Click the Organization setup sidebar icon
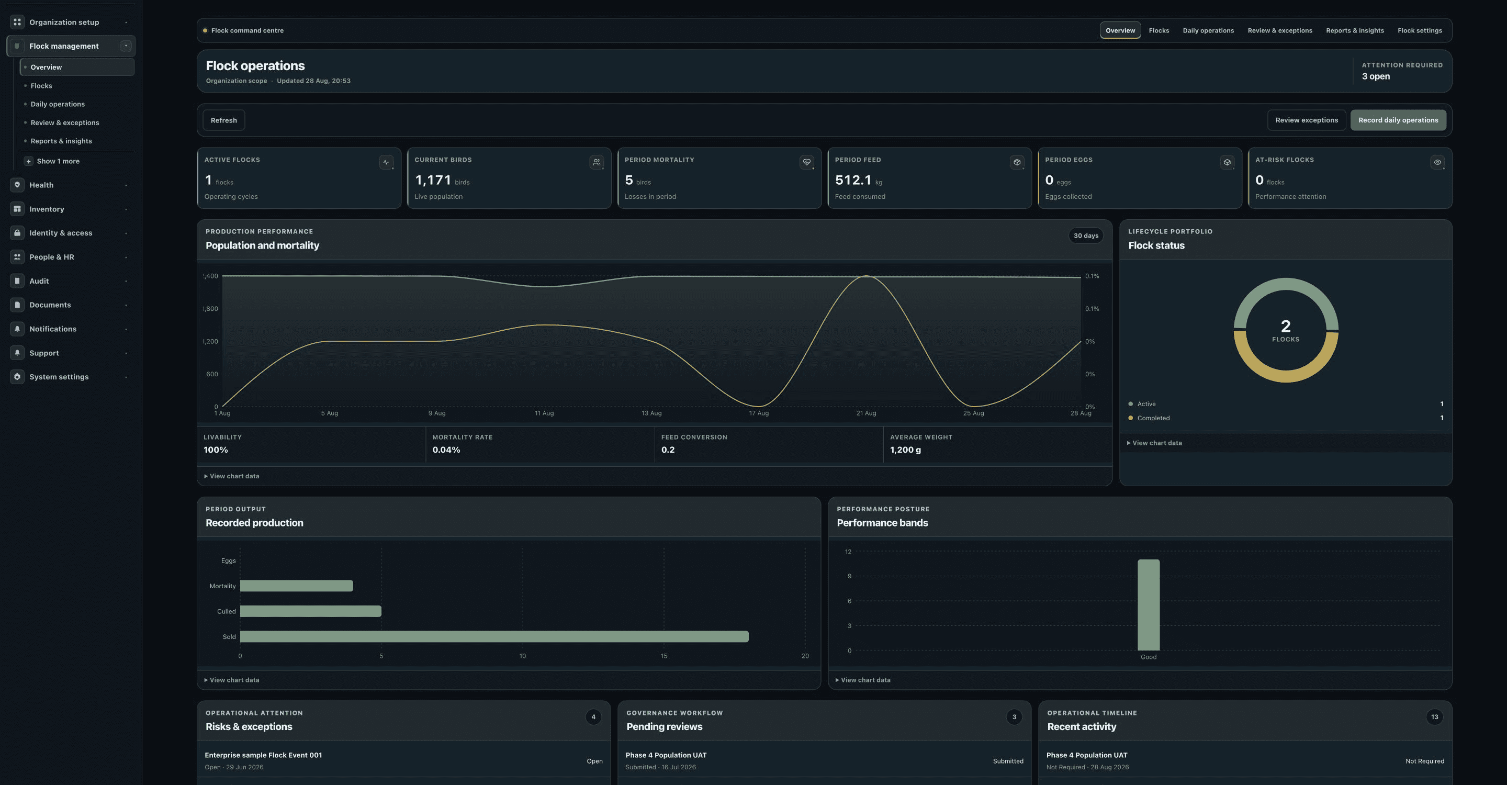Image resolution: width=1507 pixels, height=785 pixels. (17, 22)
